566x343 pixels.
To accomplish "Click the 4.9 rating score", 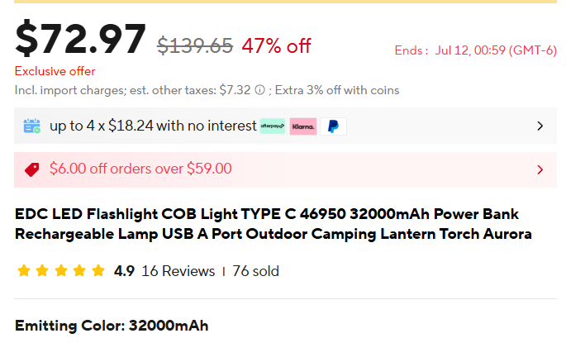I will 124,271.
